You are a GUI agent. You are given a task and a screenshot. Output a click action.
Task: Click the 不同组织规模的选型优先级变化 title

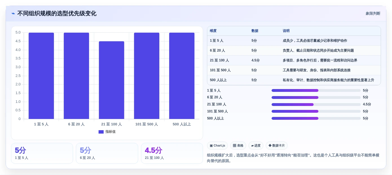click(x=57, y=14)
